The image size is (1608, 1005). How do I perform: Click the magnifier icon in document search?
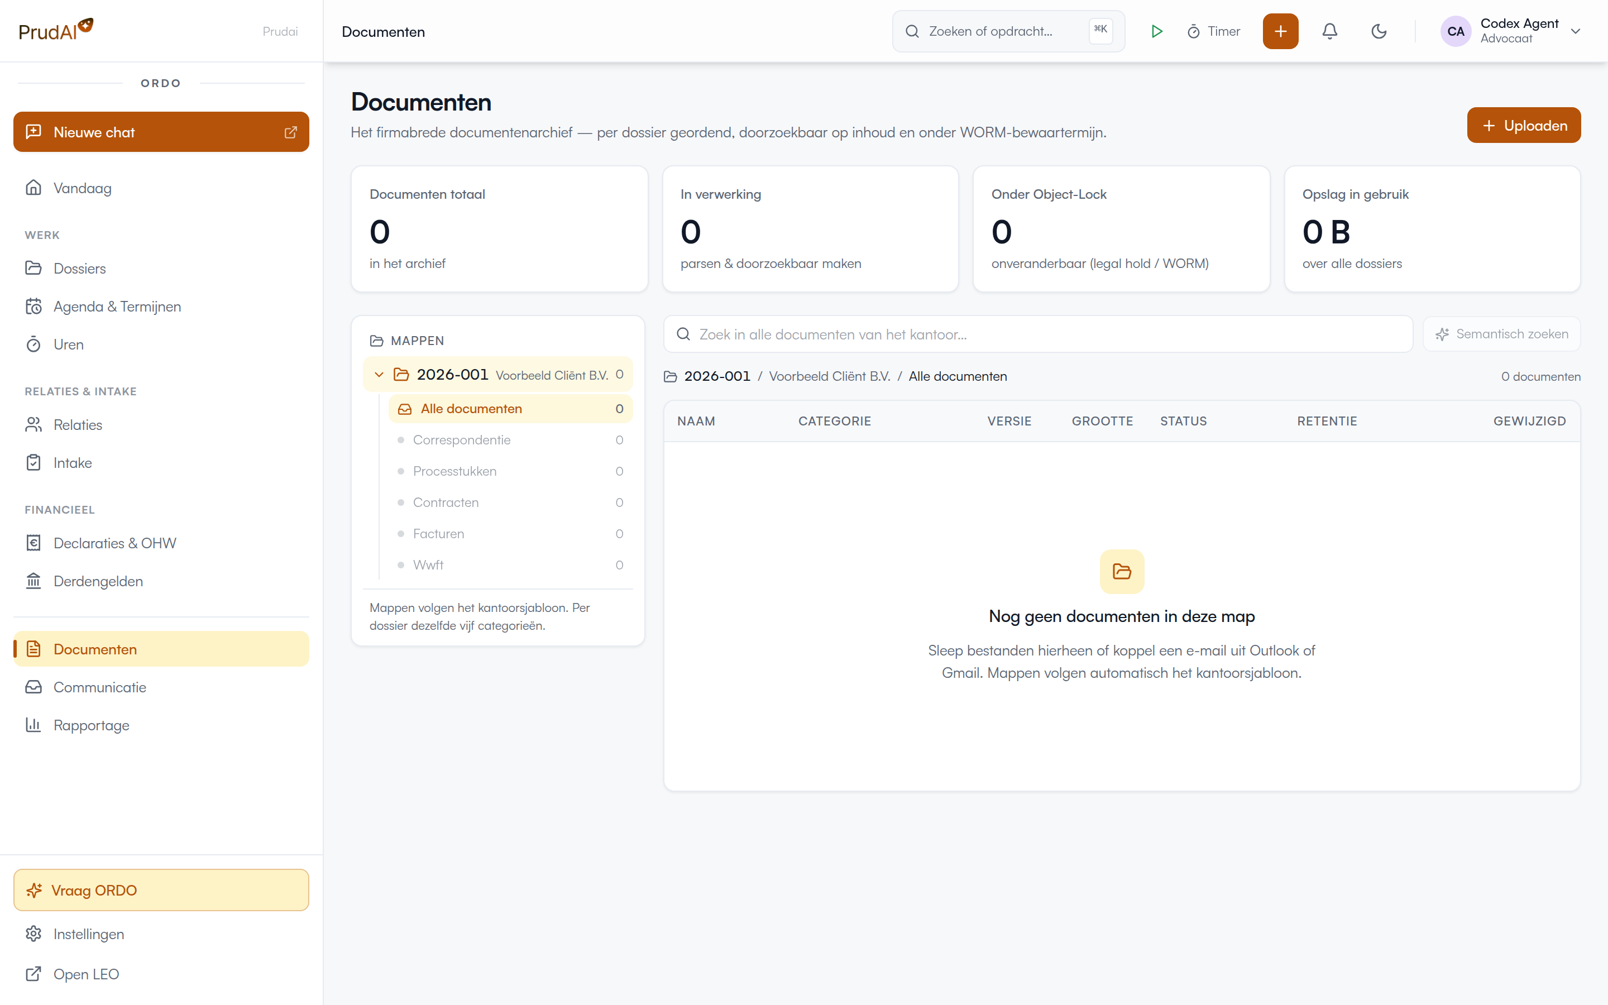pyautogui.click(x=683, y=334)
